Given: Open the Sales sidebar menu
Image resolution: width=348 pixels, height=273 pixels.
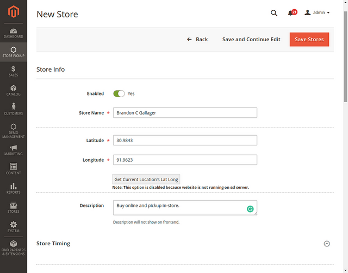Looking at the screenshot, I should click(13, 71).
